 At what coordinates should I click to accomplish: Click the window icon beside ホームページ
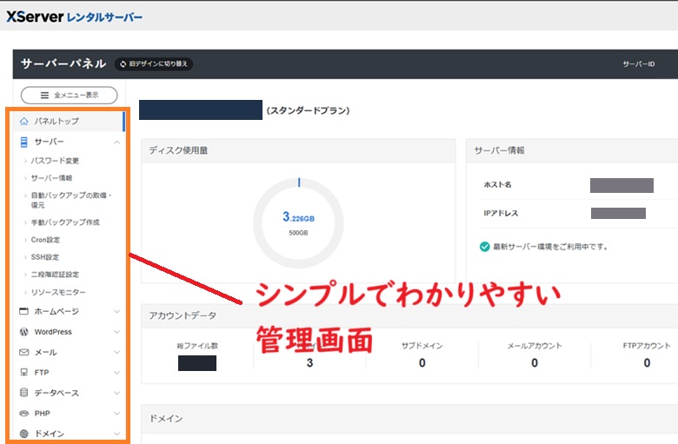tap(24, 311)
